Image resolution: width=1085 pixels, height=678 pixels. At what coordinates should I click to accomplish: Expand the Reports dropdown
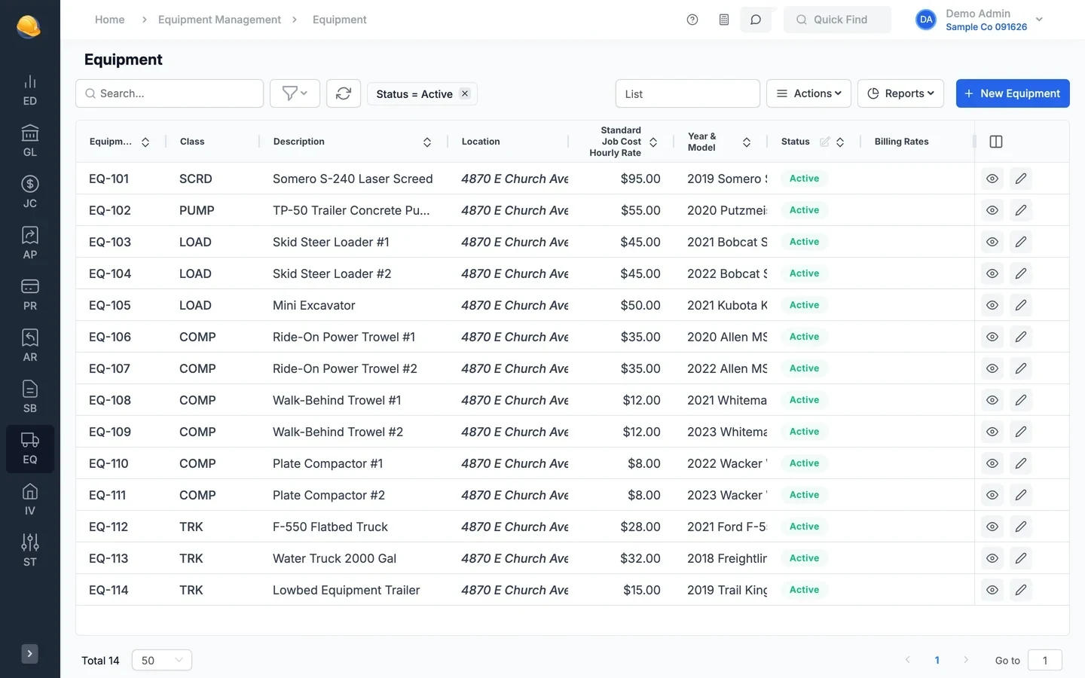coord(900,93)
